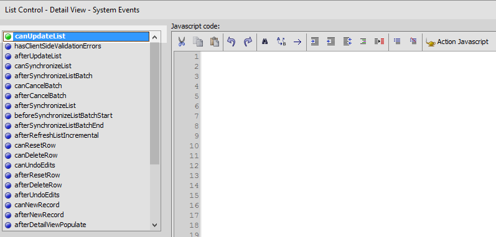Click the blue bullet beside afterCancelBatch

tap(8, 96)
